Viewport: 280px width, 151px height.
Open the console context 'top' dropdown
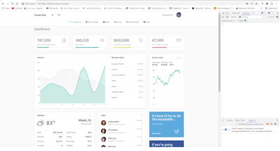pyautogui.click(x=233, y=17)
